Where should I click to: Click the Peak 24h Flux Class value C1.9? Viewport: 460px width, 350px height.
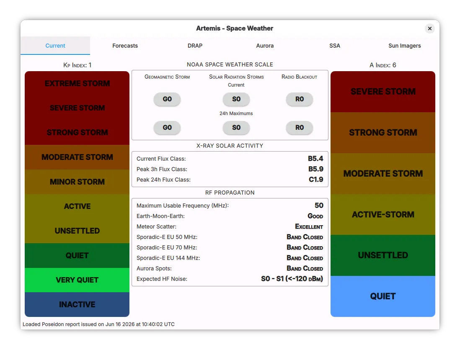[x=316, y=180]
